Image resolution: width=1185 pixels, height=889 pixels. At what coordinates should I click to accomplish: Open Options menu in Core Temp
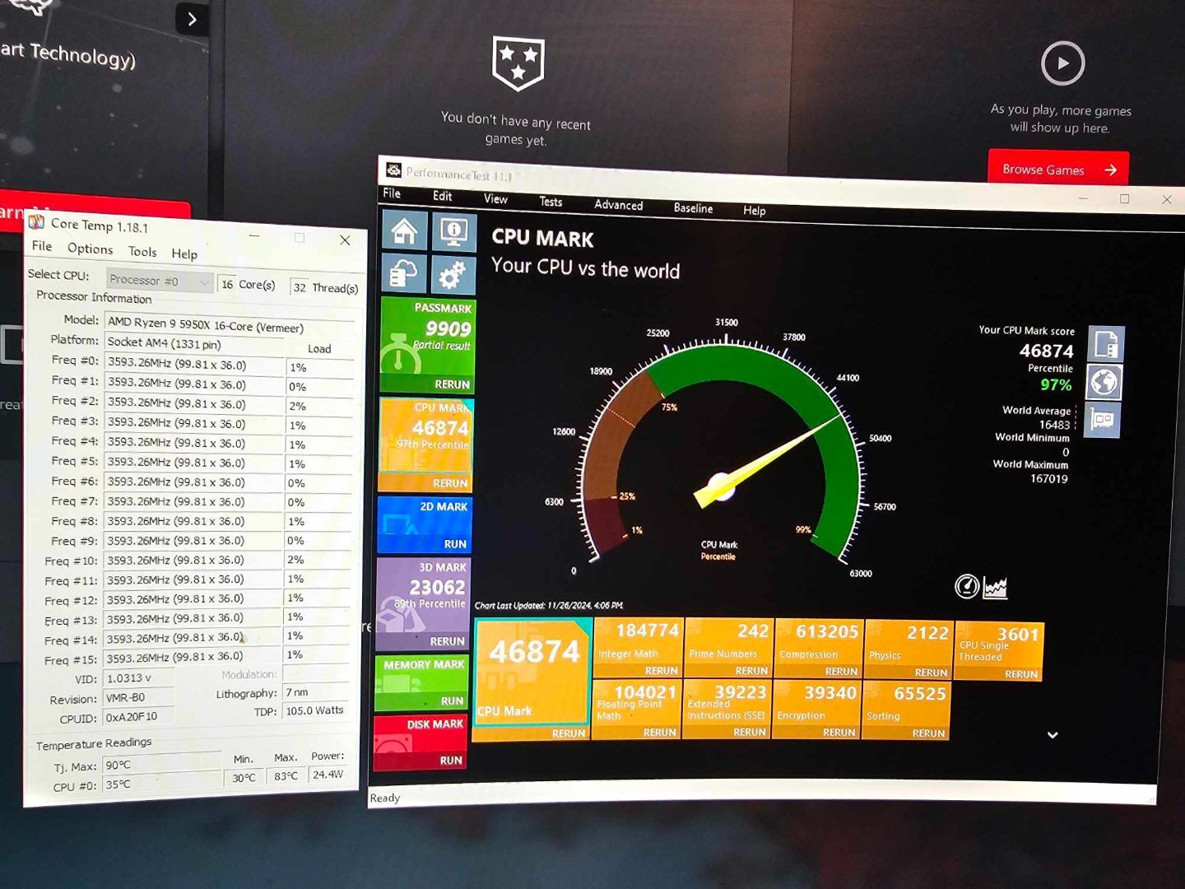90,249
